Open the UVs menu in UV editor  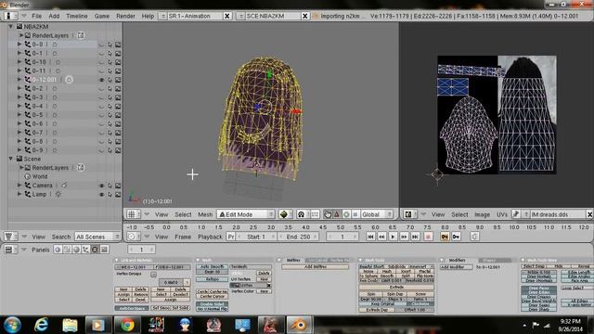click(502, 214)
